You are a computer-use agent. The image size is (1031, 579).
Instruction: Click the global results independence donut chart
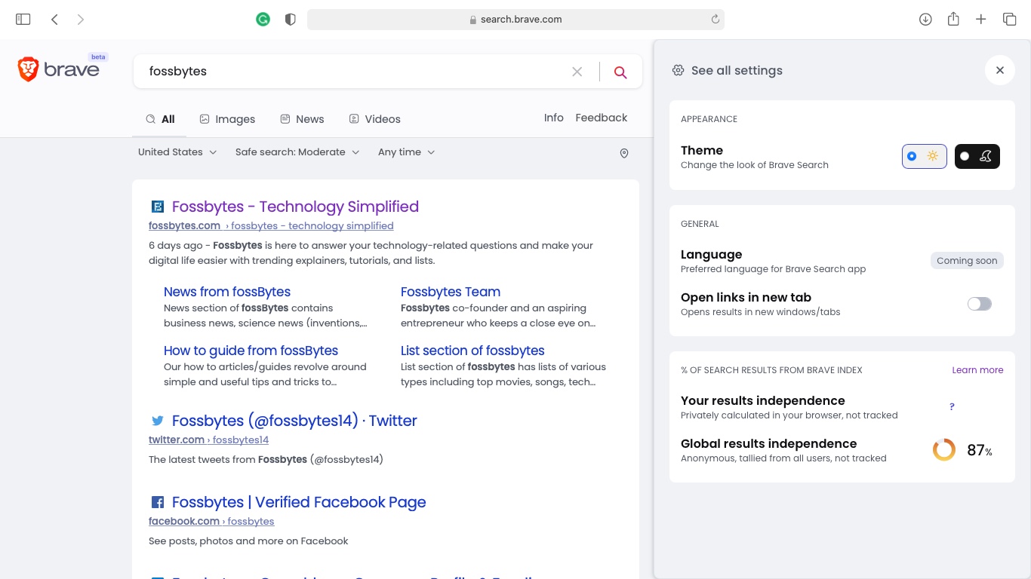coord(944,450)
